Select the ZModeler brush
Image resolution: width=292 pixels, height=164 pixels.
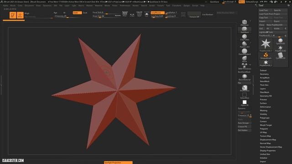[245, 23]
